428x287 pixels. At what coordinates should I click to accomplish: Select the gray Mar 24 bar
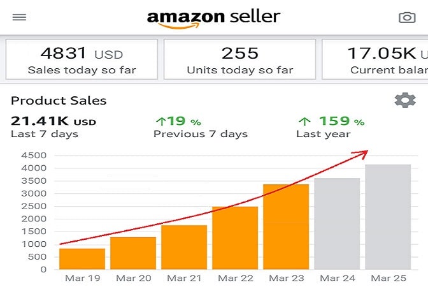tap(337, 223)
